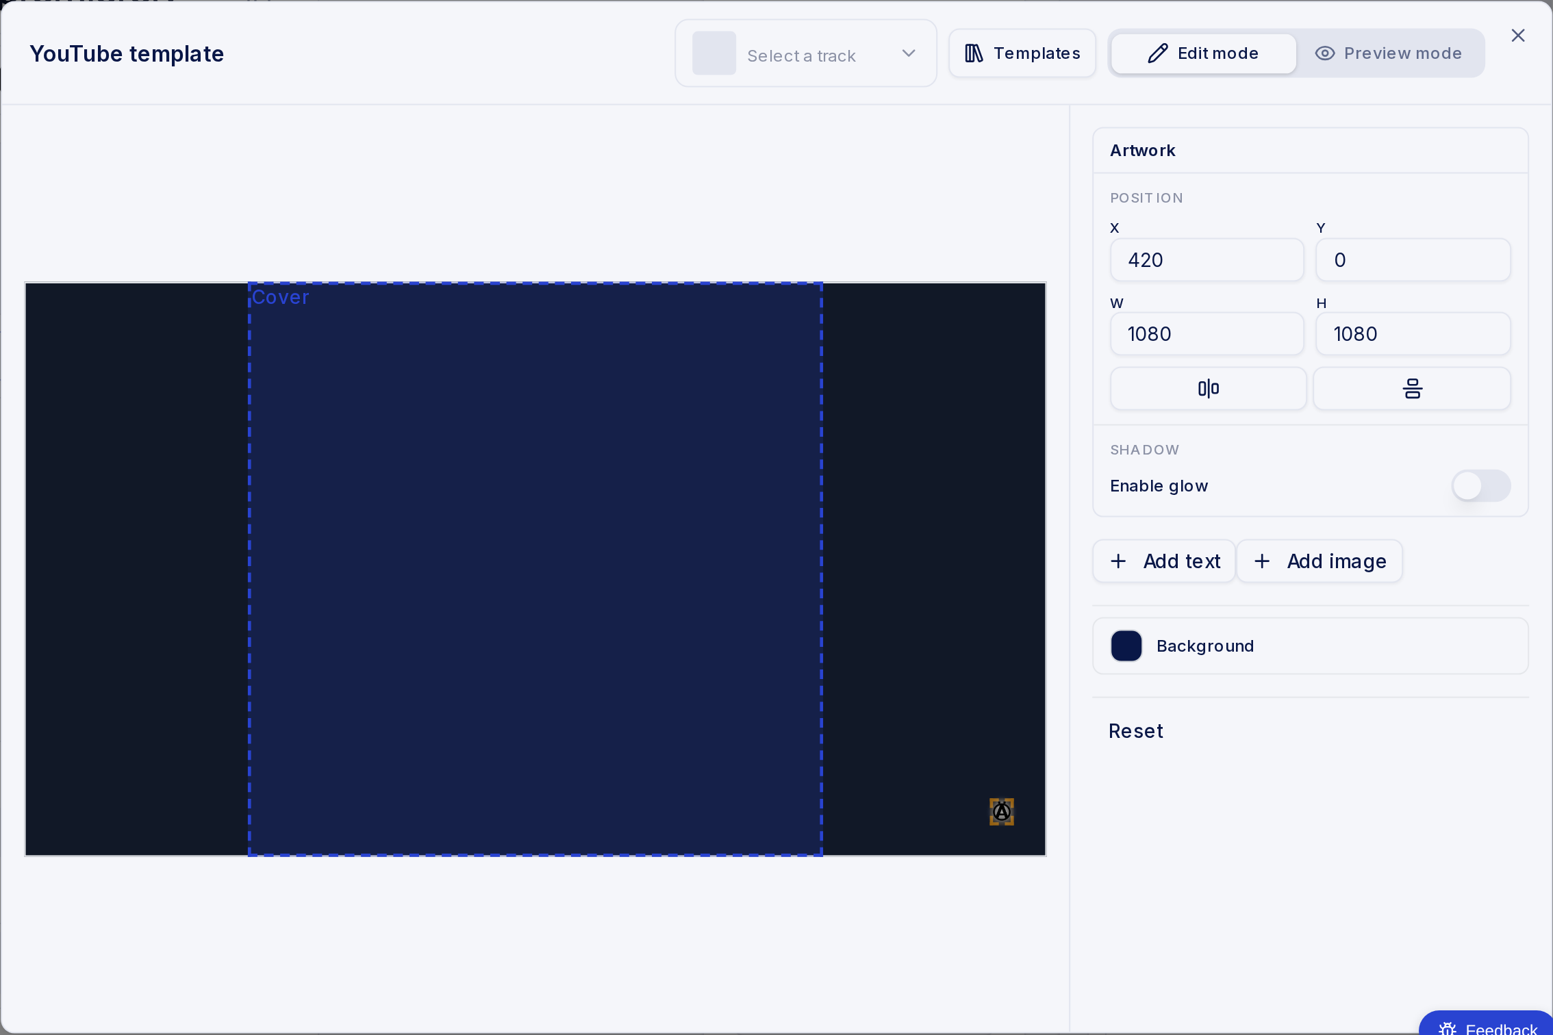Open the Background color swatch
Screen dimensions: 1553x1035
click(1126, 646)
